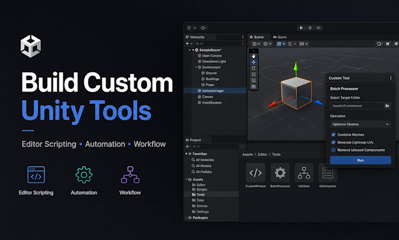
Task: Expand the Packages folder arrow
Action: coord(186,218)
